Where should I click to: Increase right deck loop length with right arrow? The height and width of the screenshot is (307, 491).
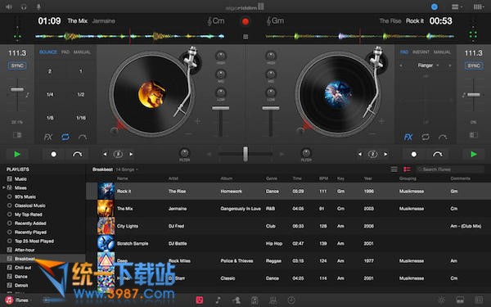385,154
